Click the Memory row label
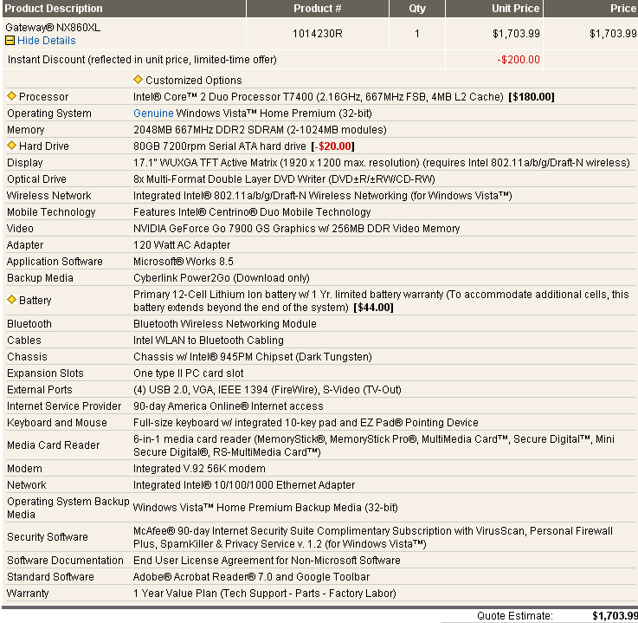Screen dimensions: 638x623 coord(26,130)
